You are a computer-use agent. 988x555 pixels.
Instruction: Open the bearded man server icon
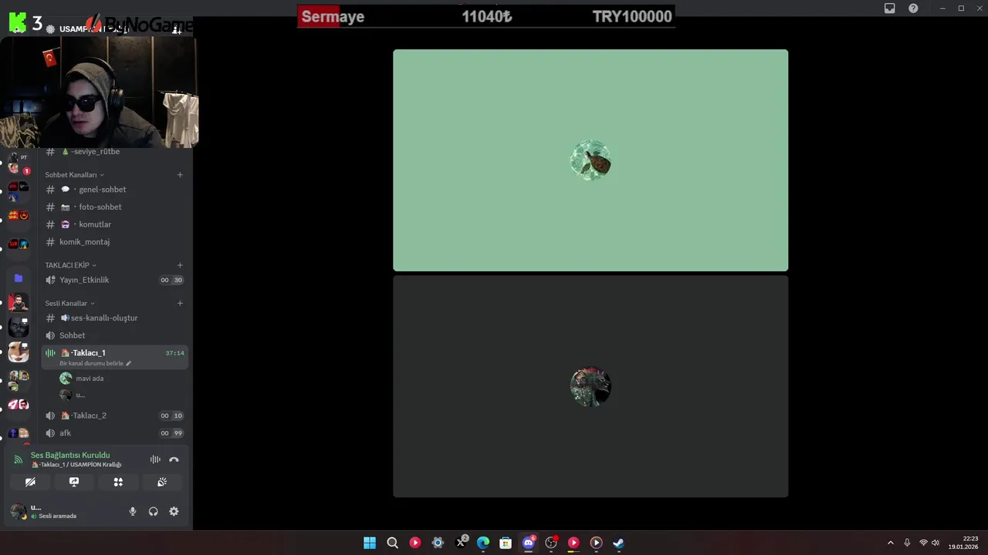point(19,302)
